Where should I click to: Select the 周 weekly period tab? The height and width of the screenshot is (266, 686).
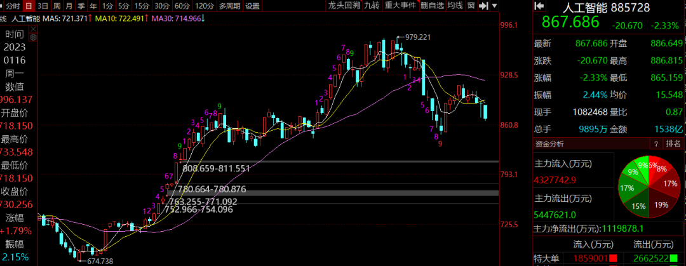pyautogui.click(x=57, y=6)
